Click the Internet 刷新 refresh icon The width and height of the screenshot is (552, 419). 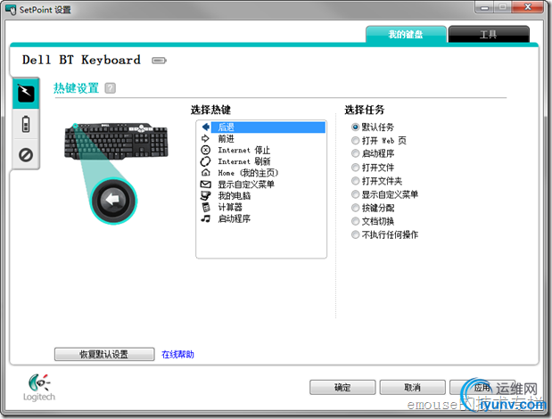(206, 161)
